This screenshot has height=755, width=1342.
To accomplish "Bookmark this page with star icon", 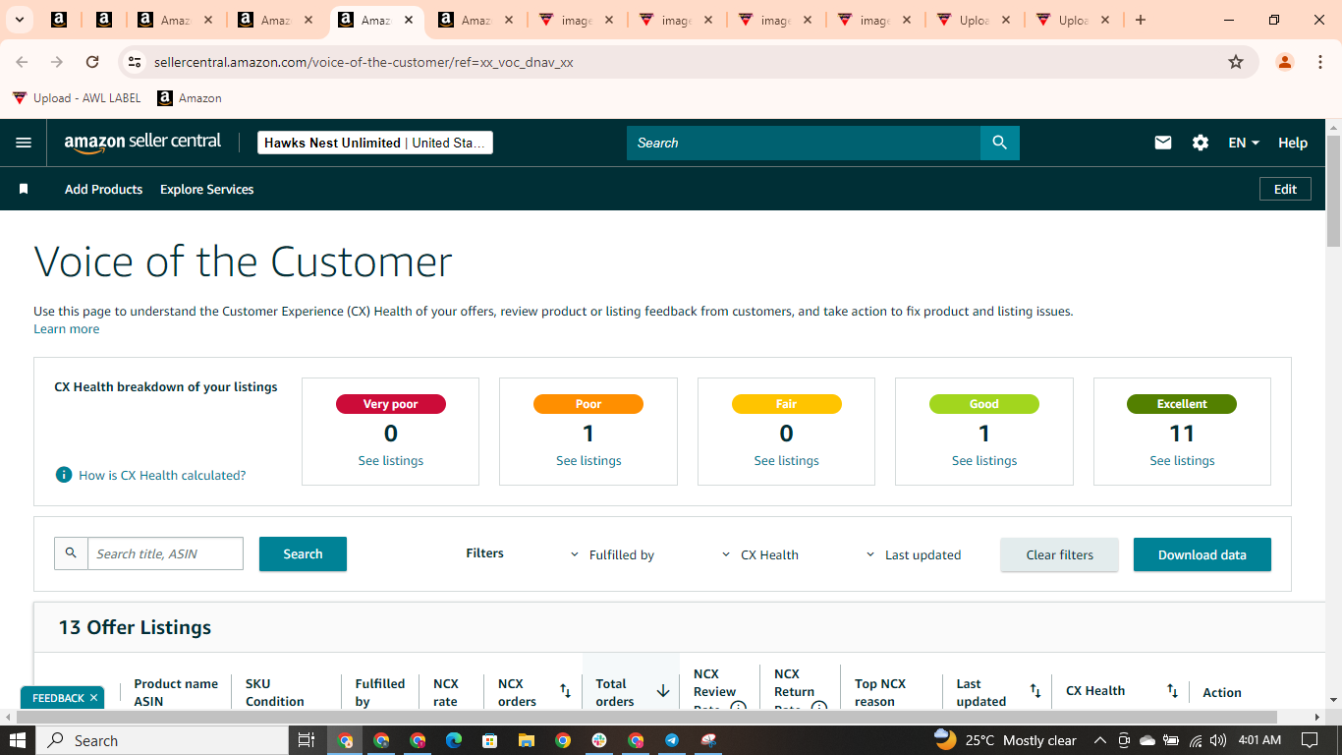I will coord(1236,62).
